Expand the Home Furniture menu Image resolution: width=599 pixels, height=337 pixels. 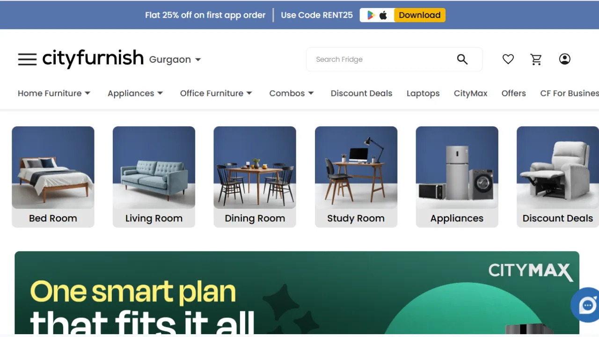(54, 93)
